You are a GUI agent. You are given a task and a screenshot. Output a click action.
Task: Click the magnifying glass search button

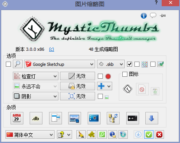18,64
